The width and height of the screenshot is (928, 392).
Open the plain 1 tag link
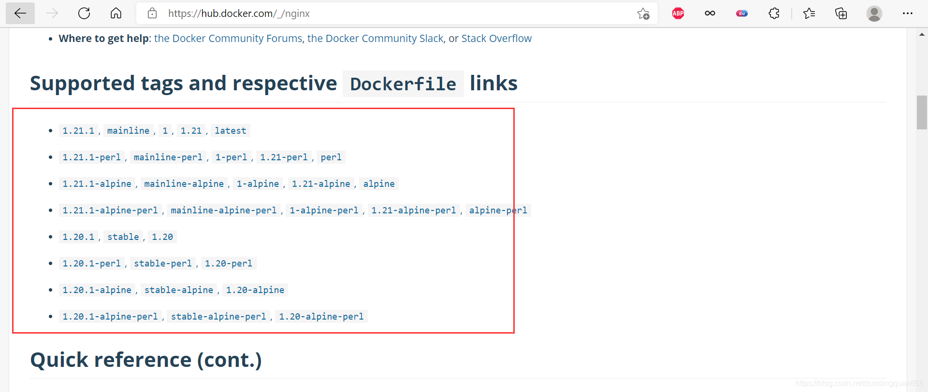click(x=165, y=131)
